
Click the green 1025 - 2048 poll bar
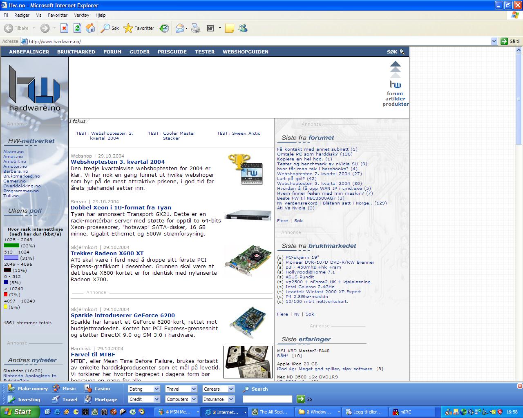(x=11, y=246)
